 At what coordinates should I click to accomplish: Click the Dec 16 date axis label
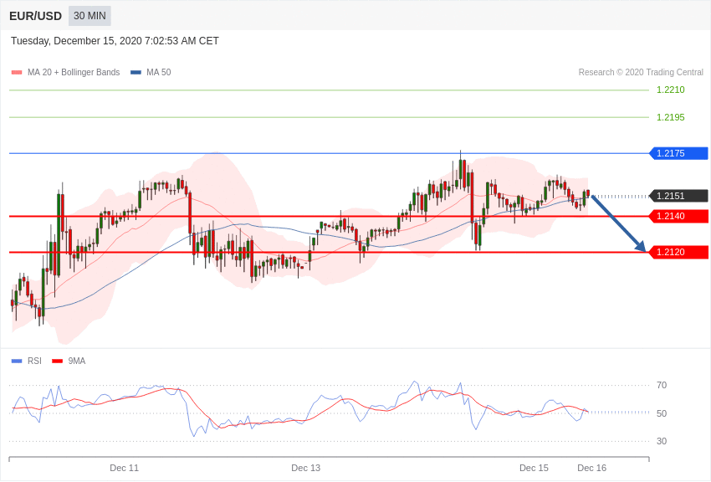[x=591, y=468]
